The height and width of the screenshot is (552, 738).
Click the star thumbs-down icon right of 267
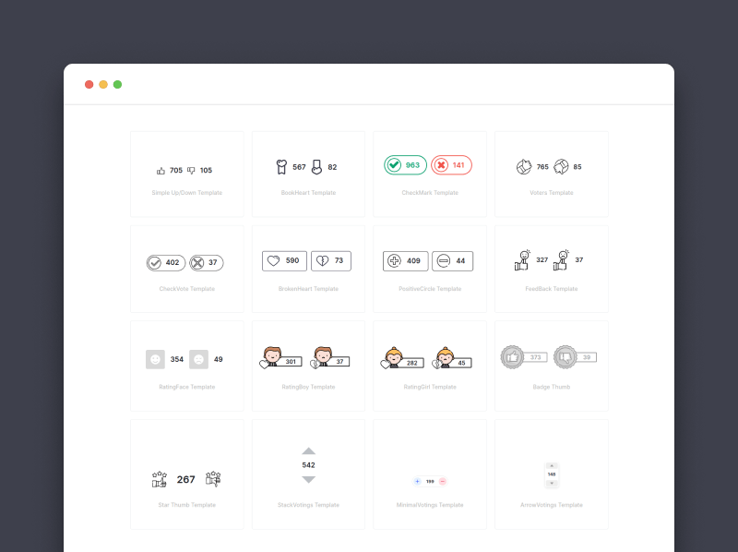(x=213, y=478)
